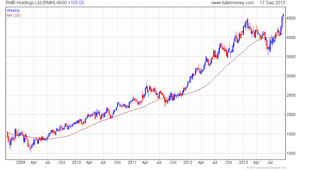Click the 2500 price axis label
312x170 pixels.
point(291,95)
